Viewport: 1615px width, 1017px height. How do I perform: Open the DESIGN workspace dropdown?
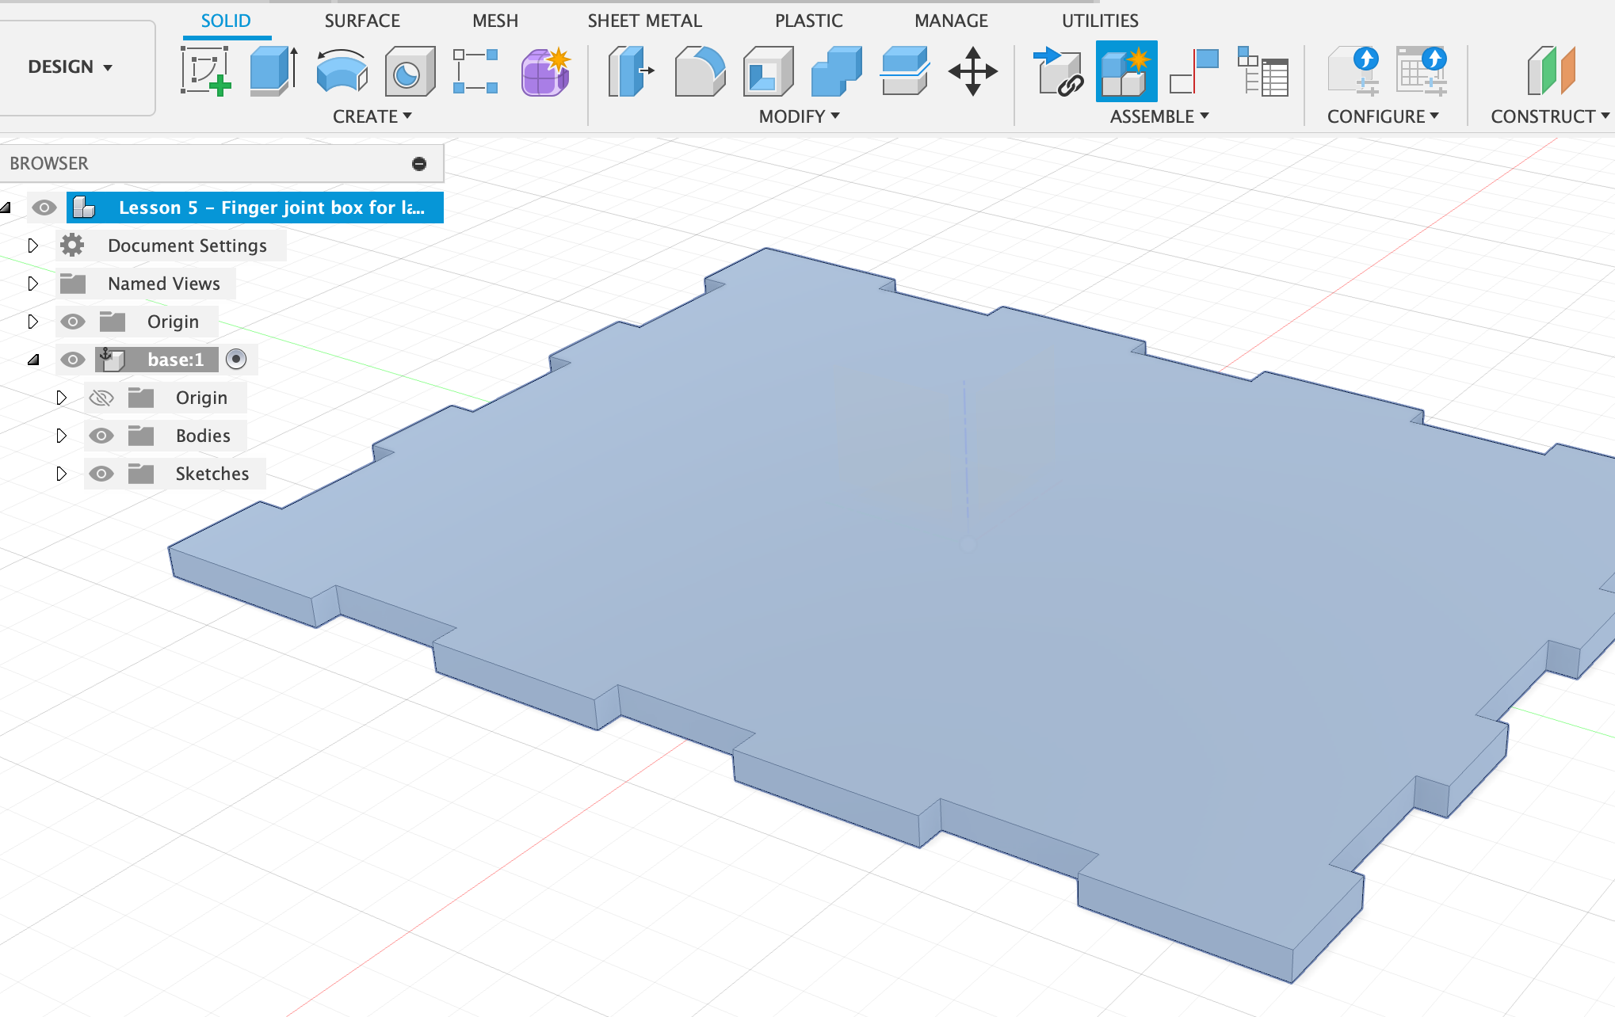pos(70,67)
